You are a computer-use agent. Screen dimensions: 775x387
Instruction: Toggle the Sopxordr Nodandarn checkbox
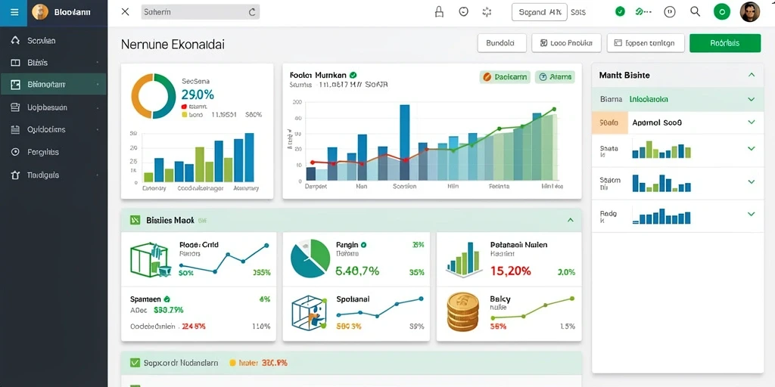point(135,363)
